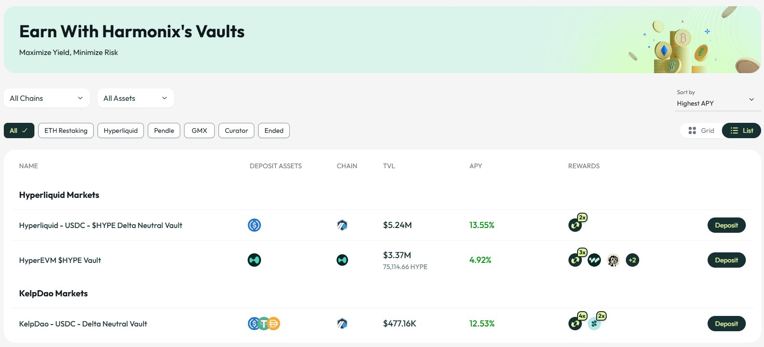Click the +2 more rewards icon
Viewport: 764px width, 347px height.
click(x=633, y=260)
